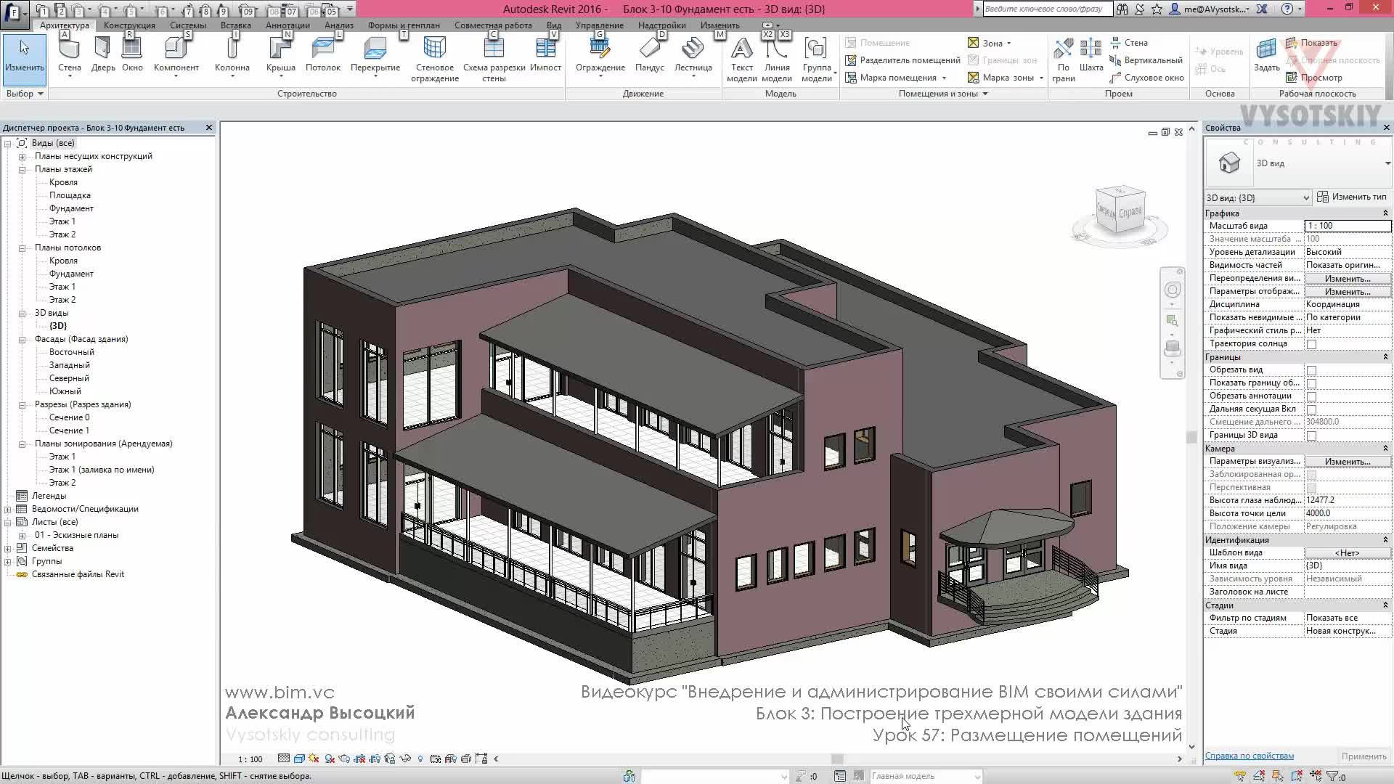This screenshot has height=784, width=1394.
Task: Select the Пандус (Ramp) tool
Action: (650, 55)
